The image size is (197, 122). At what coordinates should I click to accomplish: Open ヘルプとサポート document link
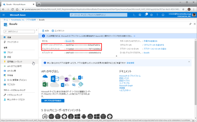coord(125,90)
